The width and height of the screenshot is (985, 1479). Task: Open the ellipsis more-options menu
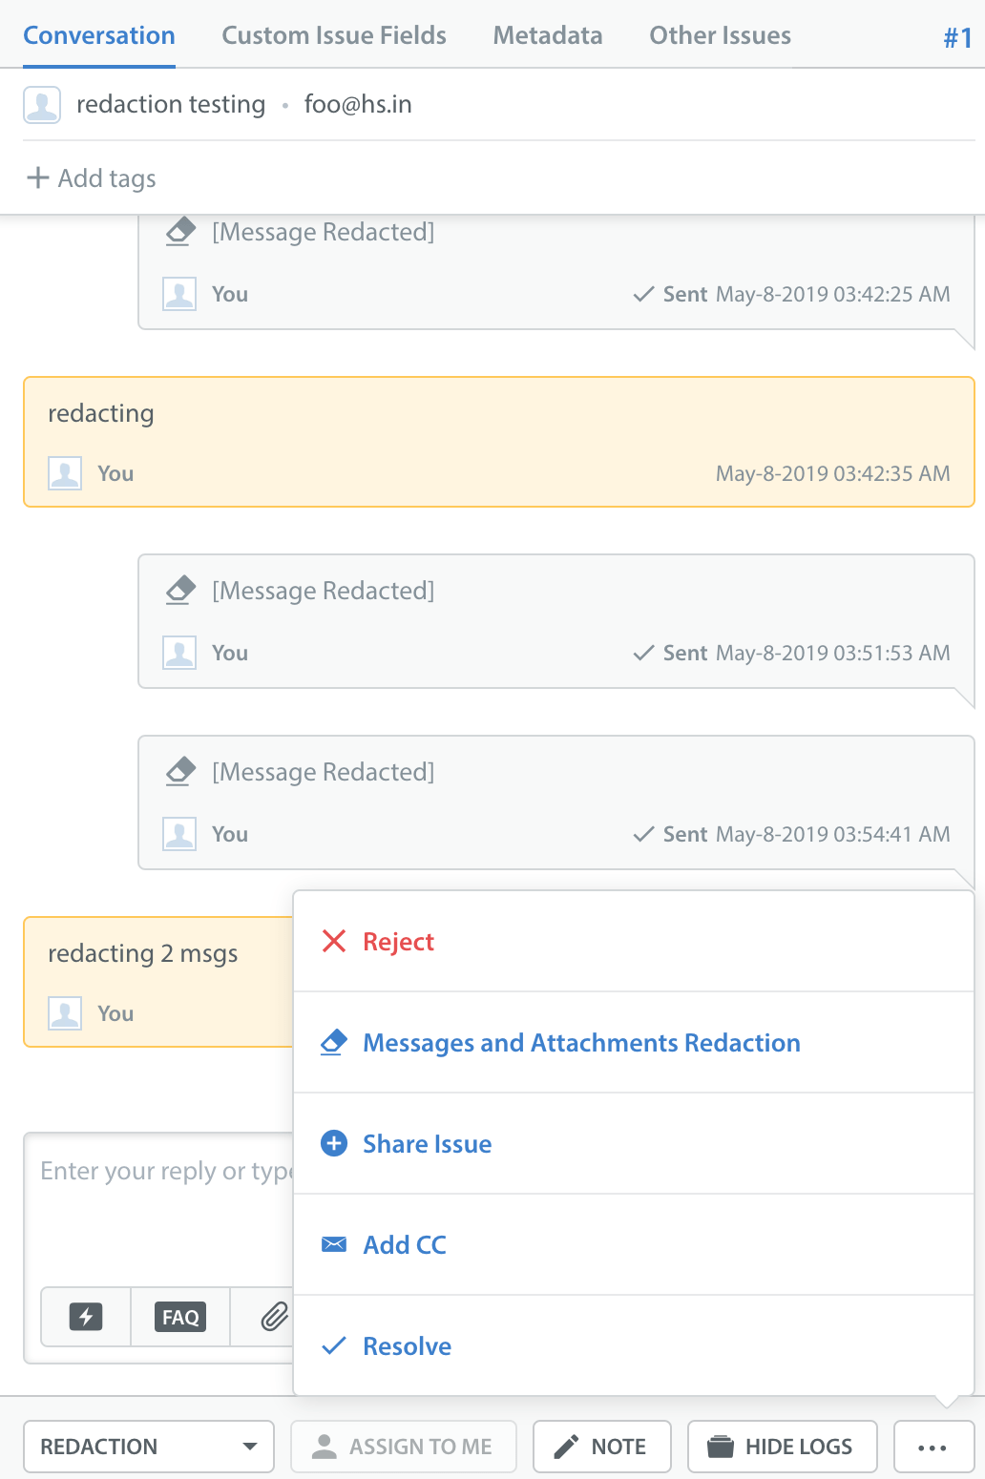point(933,1447)
